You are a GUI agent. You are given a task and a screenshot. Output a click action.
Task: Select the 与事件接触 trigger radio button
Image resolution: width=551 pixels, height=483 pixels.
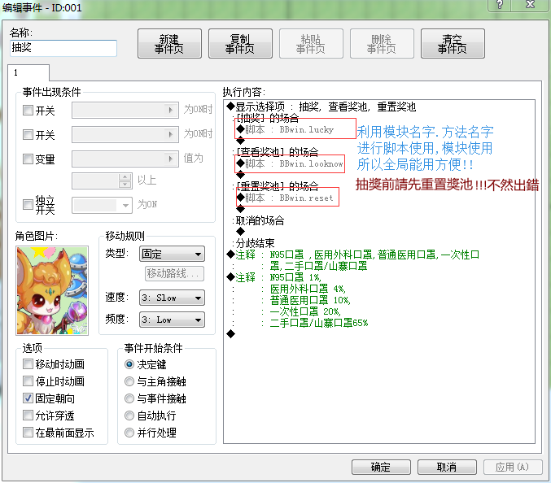point(129,398)
